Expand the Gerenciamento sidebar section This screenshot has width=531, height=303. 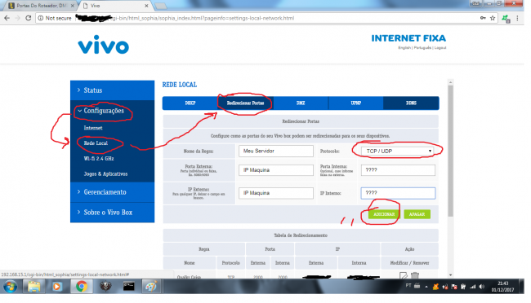coord(105,192)
